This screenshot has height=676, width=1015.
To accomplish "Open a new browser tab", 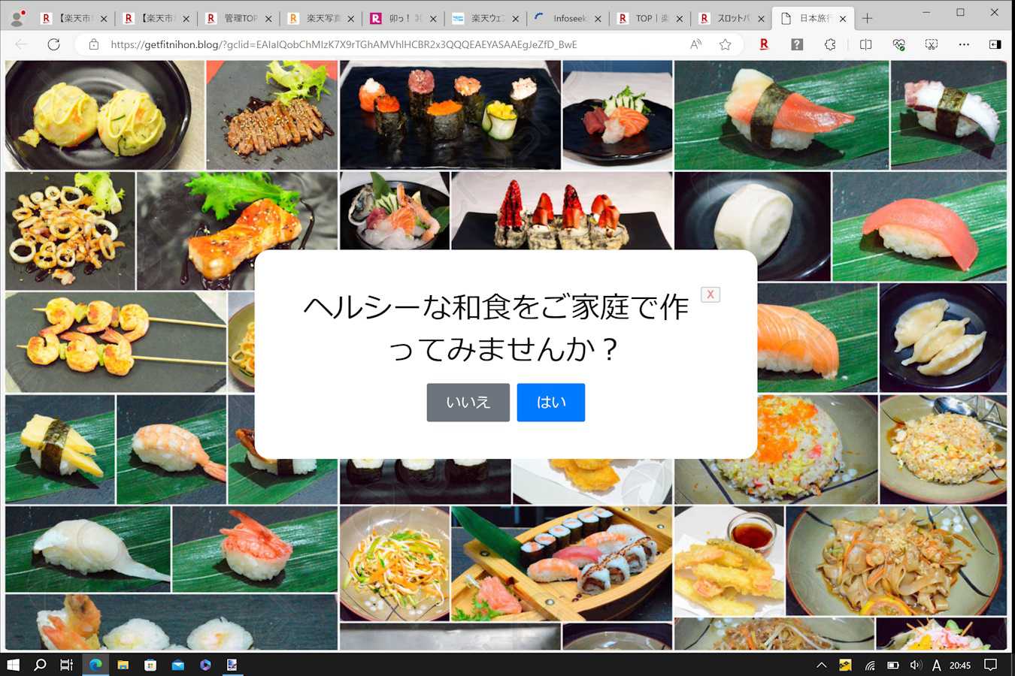I will click(x=867, y=18).
